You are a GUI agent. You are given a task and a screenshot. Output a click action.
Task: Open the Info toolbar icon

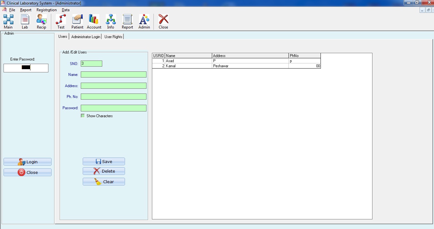pyautogui.click(x=111, y=22)
